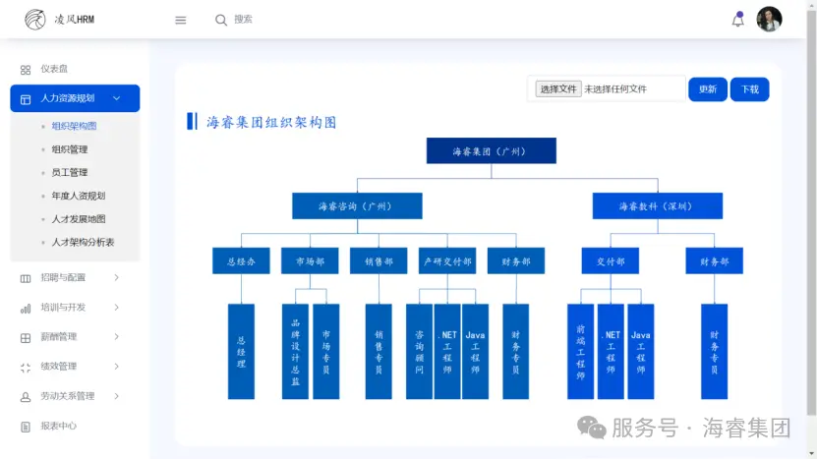Expand the 招聘与配置 submenu arrow

coord(117,278)
